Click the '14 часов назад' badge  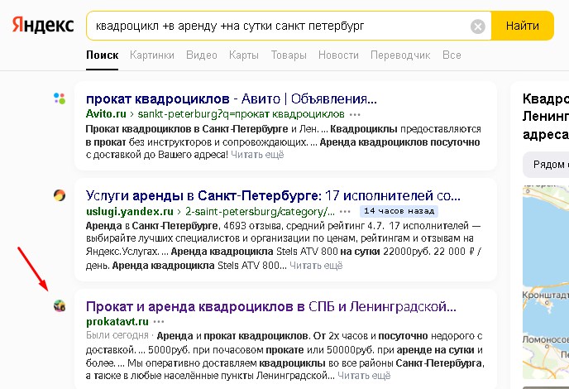(x=399, y=211)
